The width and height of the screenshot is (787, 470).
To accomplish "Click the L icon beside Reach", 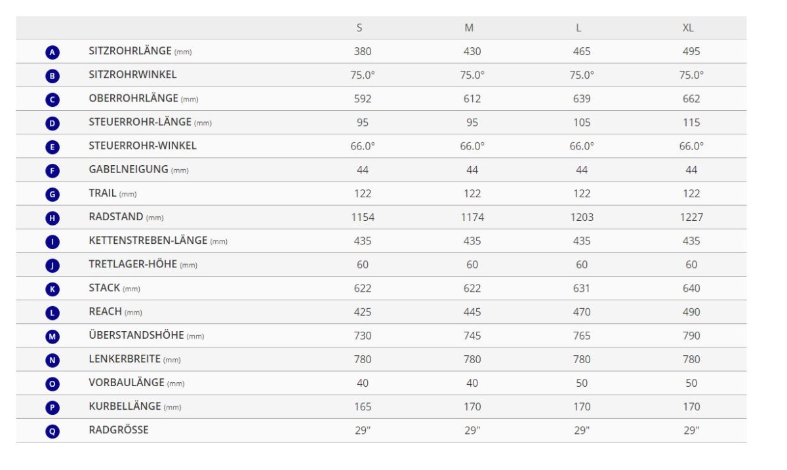I will (x=52, y=313).
